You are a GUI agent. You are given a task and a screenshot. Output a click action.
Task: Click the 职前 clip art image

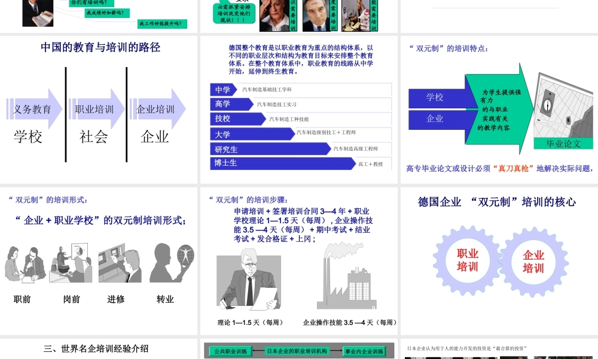(x=25, y=264)
